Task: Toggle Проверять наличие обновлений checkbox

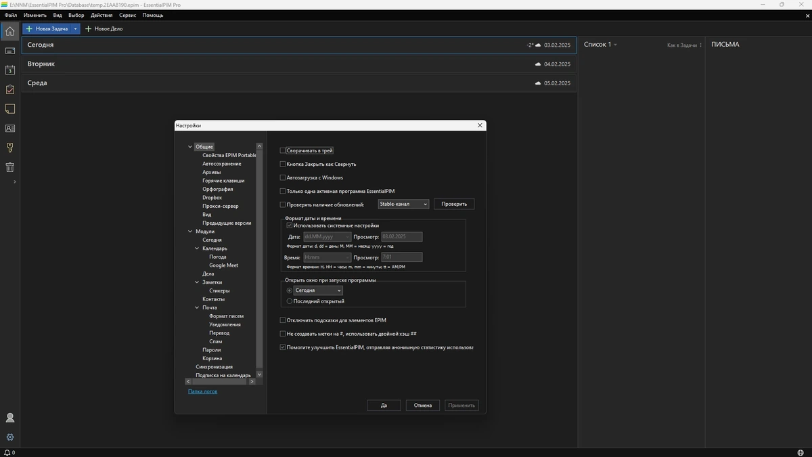Action: 283,204
